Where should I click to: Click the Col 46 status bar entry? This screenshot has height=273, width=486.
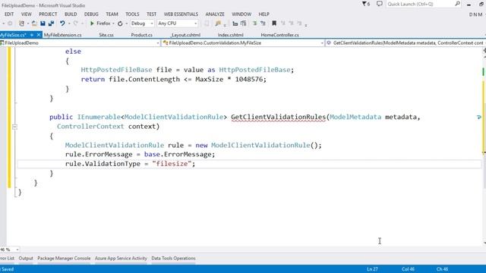[408, 269]
